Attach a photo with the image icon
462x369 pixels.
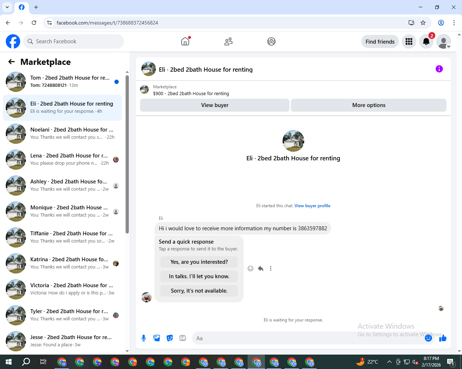(157, 338)
